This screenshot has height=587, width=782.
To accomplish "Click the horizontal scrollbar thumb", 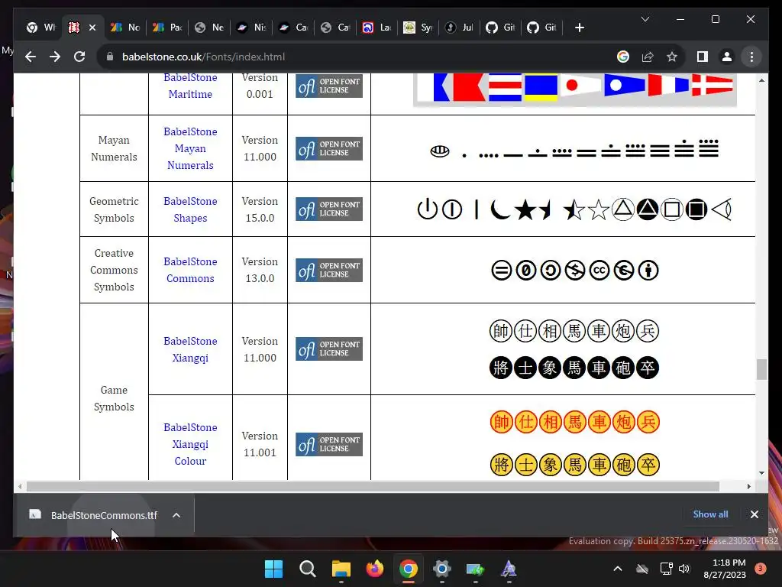I will (373, 486).
